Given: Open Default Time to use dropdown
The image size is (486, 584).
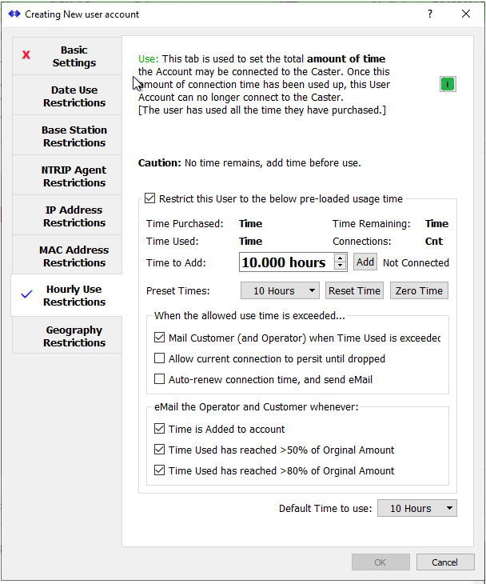Looking at the screenshot, I should pyautogui.click(x=417, y=508).
